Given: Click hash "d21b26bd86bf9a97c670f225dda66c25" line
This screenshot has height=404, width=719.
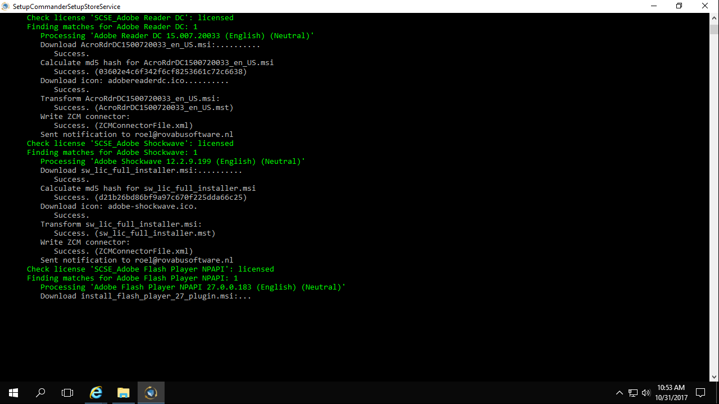Looking at the screenshot, I should coord(151,198).
